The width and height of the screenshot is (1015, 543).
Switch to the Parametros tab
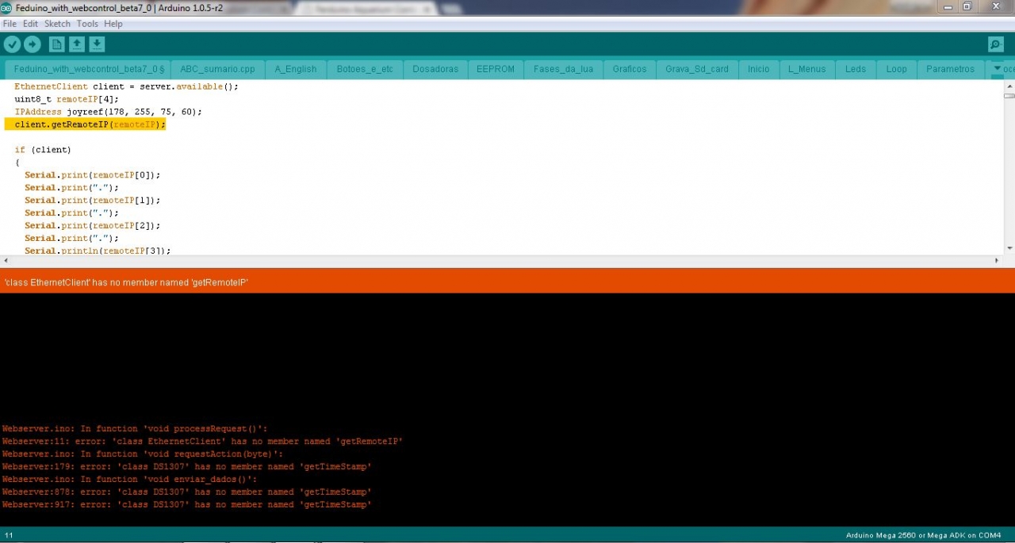coord(950,69)
